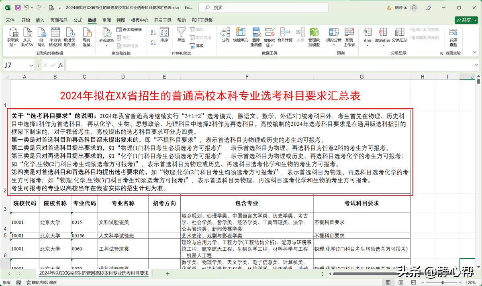Viewport: 482px width, 286px height.
Task: Click the Share (共享) button
Action: [464, 20]
